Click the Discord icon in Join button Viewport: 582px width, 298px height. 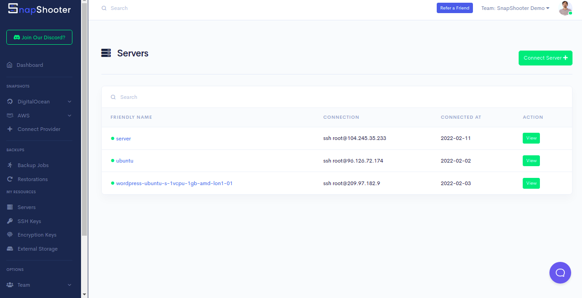(17, 37)
